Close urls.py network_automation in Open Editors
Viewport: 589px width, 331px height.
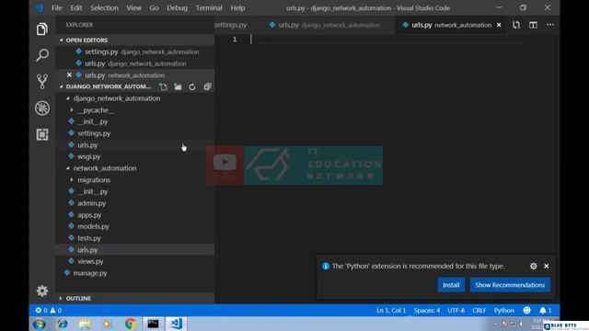click(69, 75)
